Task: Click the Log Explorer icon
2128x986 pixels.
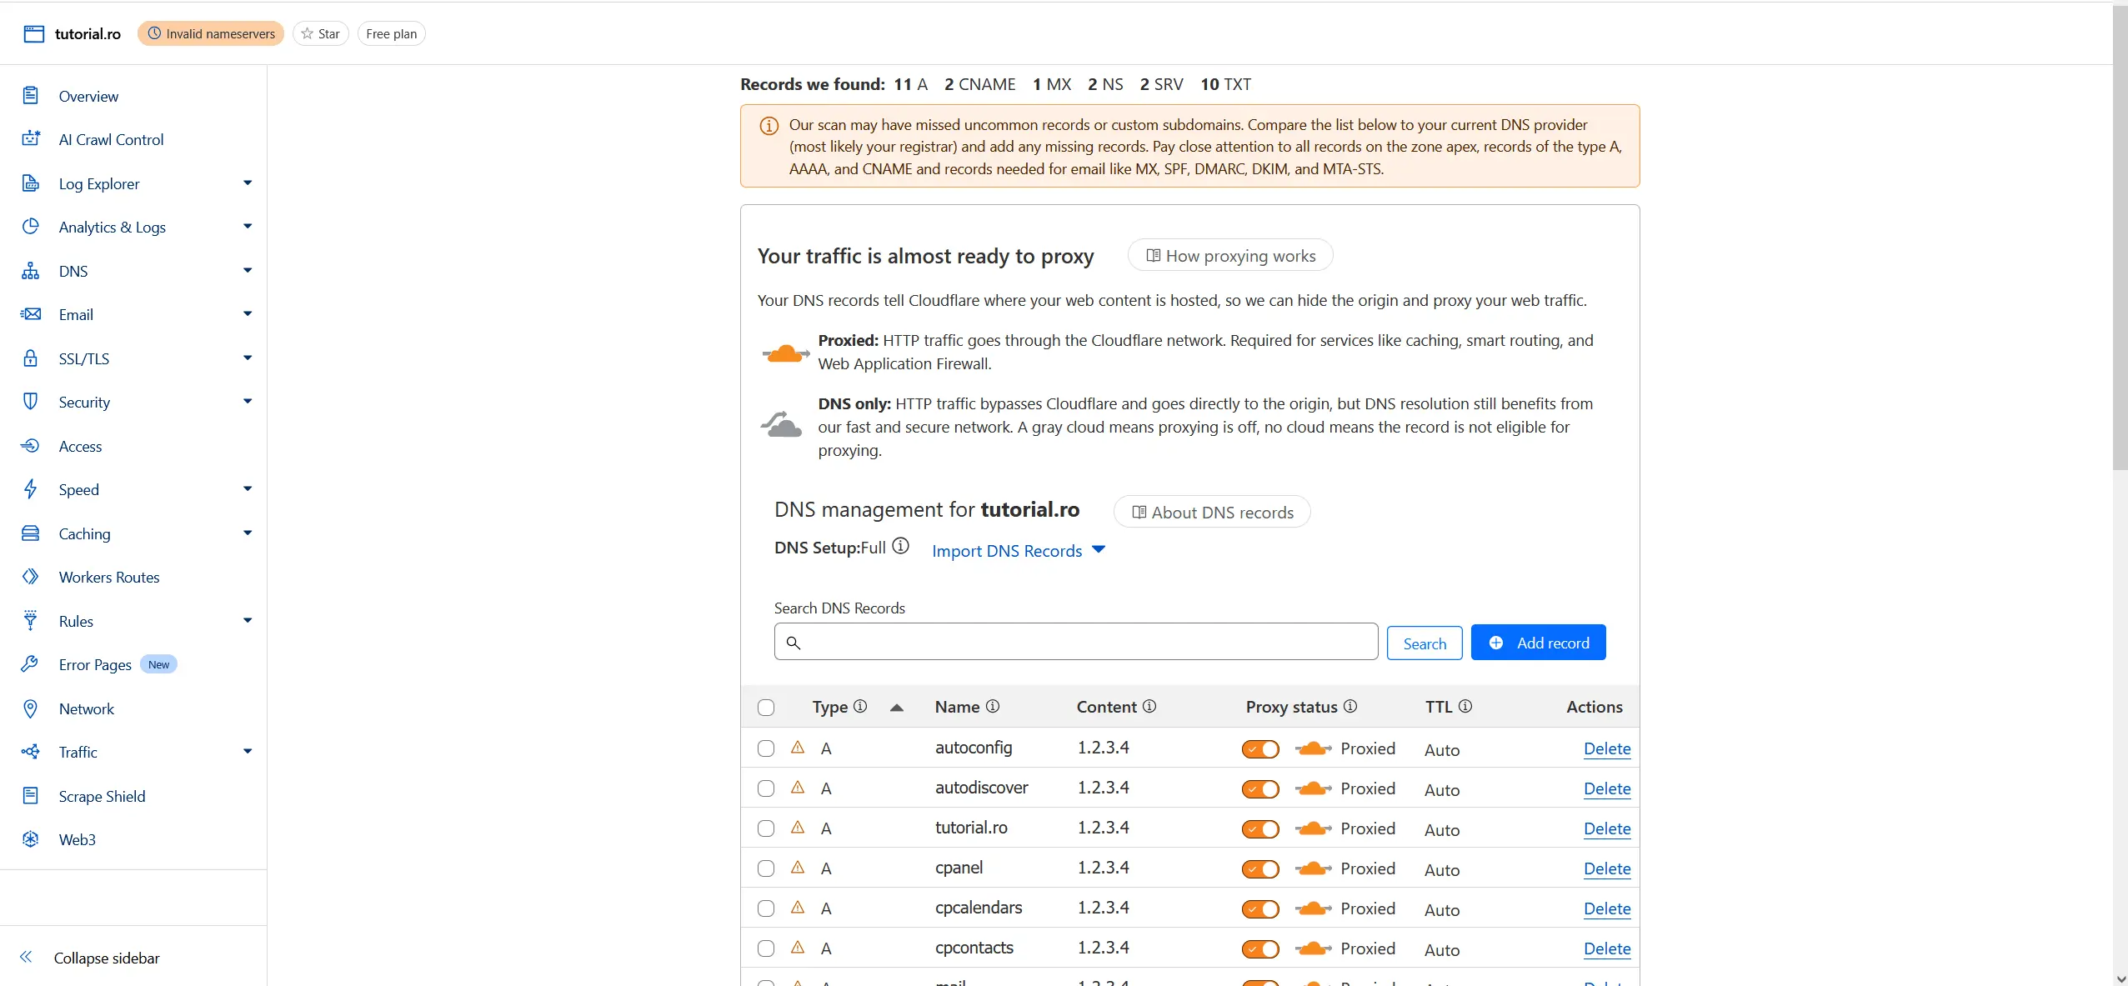Action: [31, 183]
